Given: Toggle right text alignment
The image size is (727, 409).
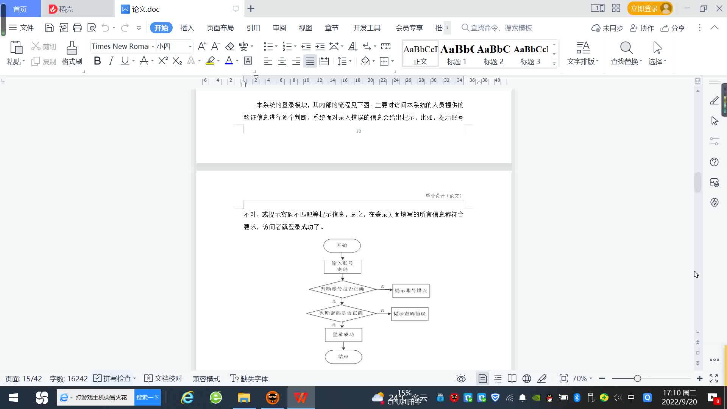Looking at the screenshot, I should coord(296,61).
